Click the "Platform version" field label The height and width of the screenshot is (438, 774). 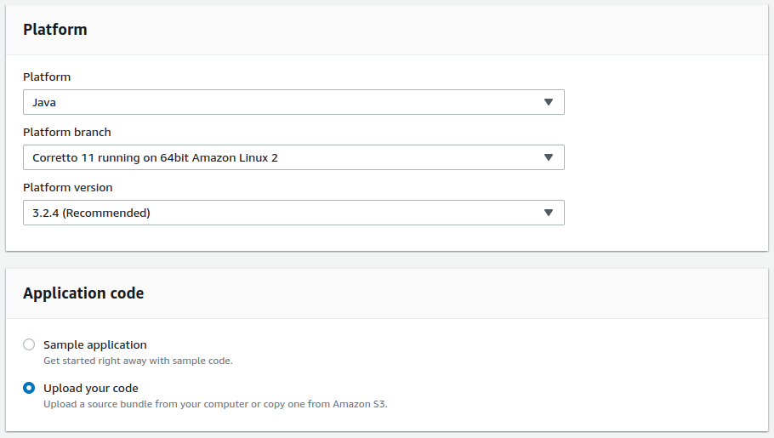coord(68,187)
